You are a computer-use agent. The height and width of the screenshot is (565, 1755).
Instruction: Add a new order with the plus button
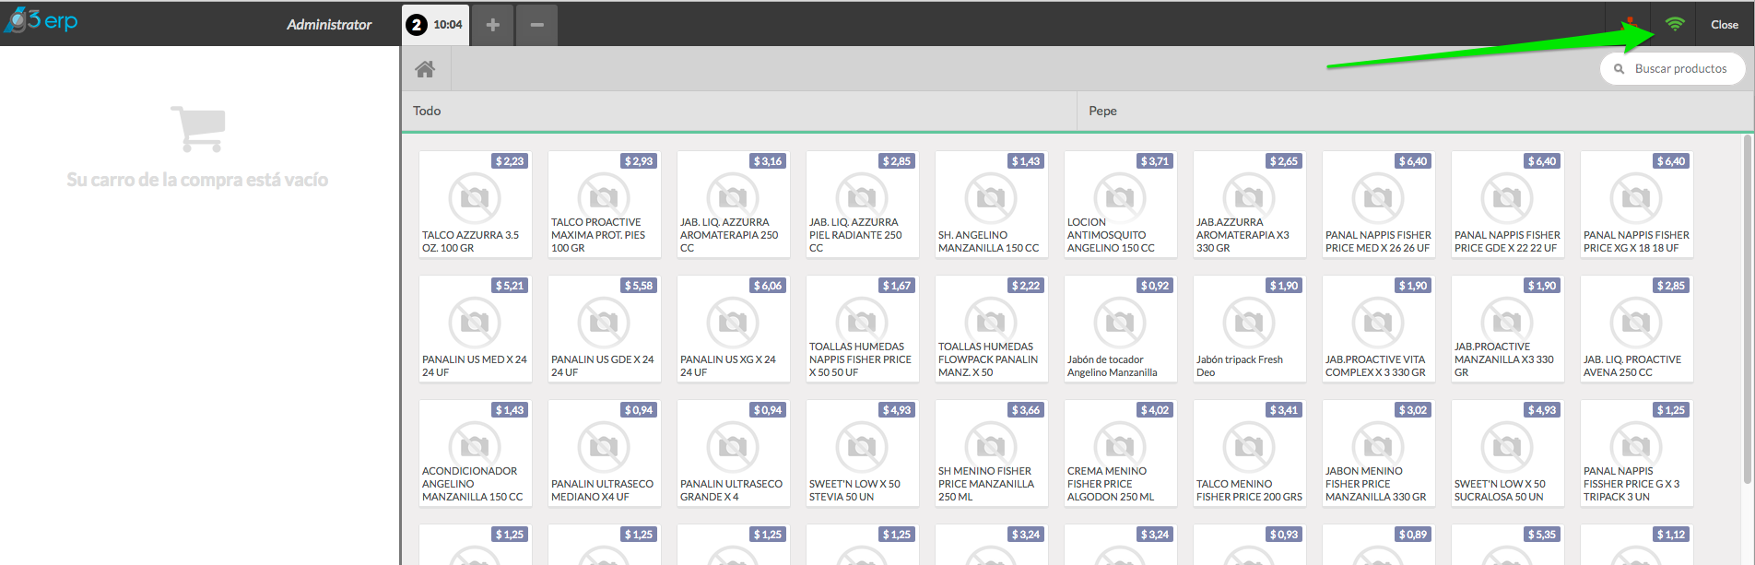coord(493,25)
